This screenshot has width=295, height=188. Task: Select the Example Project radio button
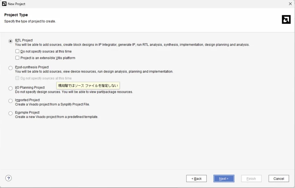[11, 113]
